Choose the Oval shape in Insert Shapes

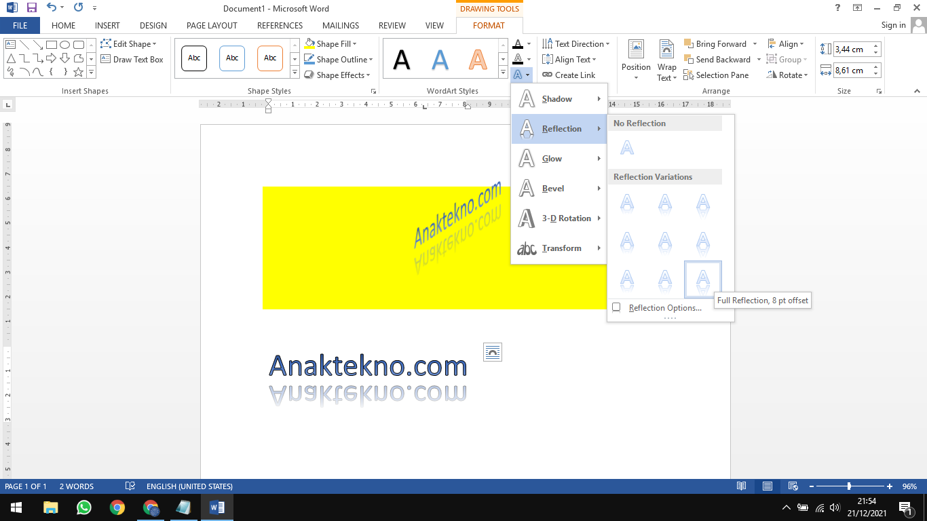pyautogui.click(x=64, y=45)
